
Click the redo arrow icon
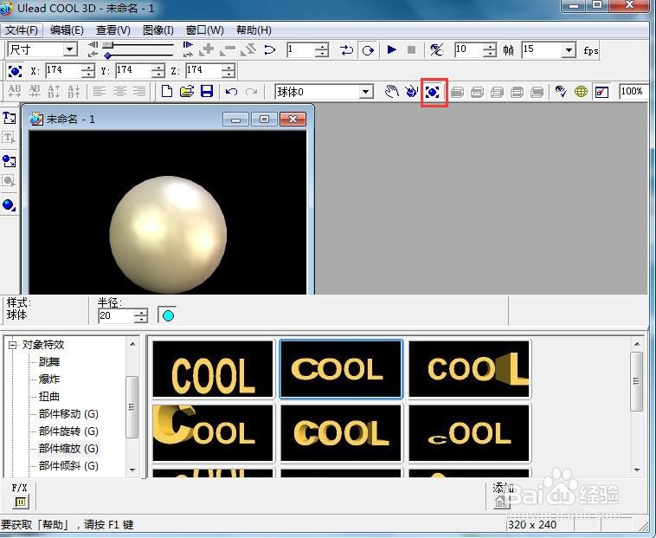click(x=252, y=91)
